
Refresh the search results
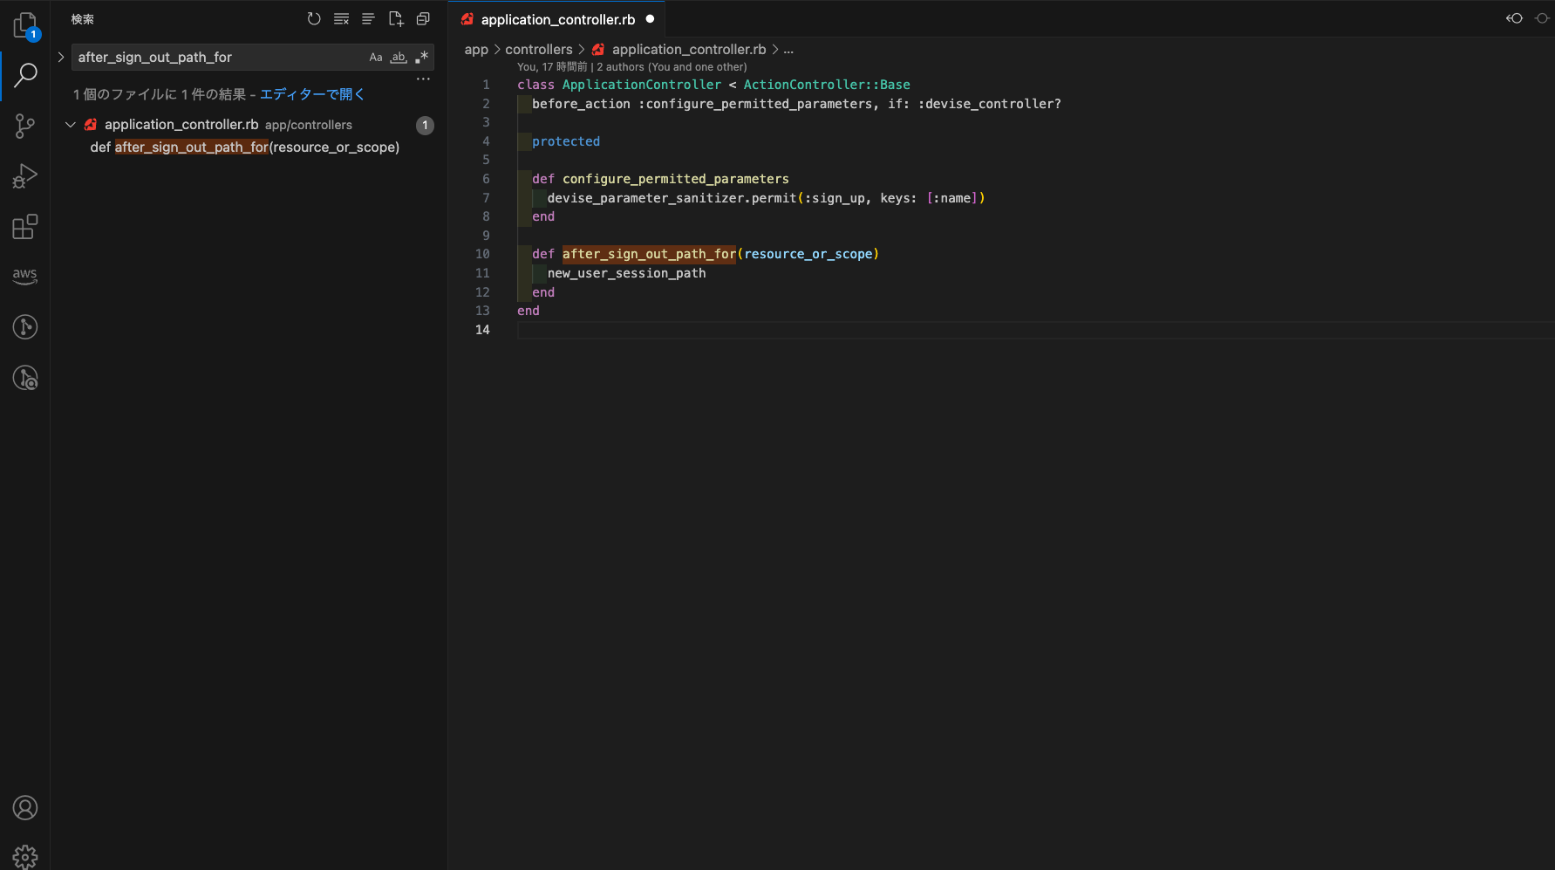[x=314, y=19]
